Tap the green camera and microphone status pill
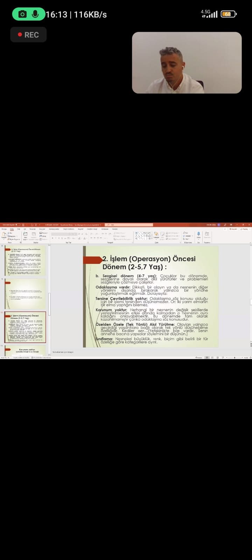 [28, 14]
